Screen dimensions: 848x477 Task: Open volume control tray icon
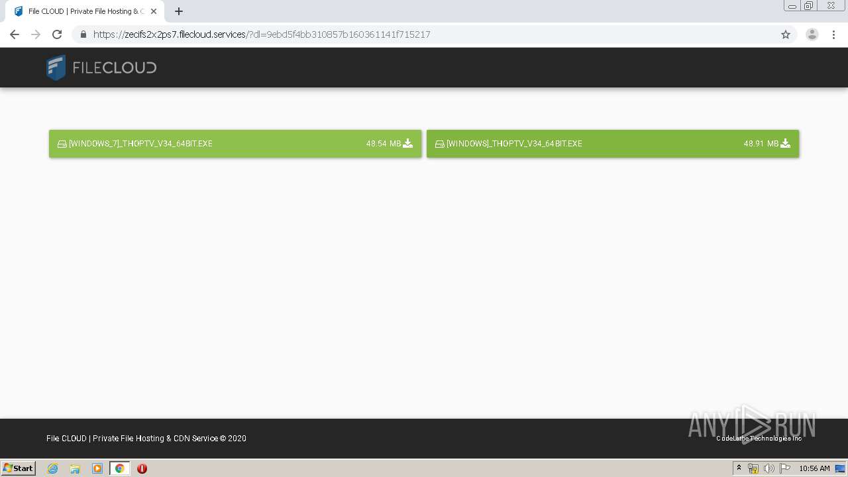point(768,468)
